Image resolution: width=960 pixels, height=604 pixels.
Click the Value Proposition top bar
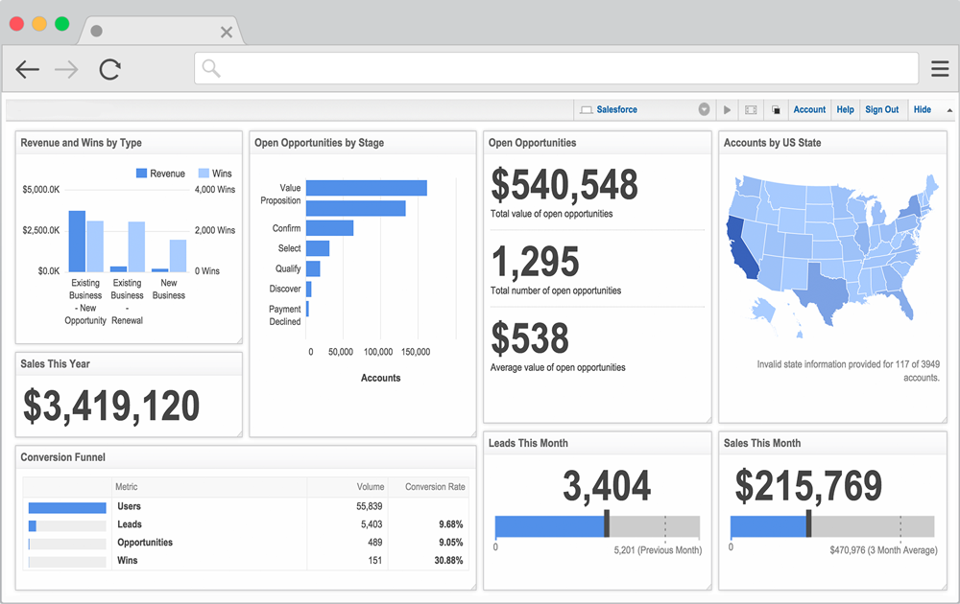click(x=366, y=188)
